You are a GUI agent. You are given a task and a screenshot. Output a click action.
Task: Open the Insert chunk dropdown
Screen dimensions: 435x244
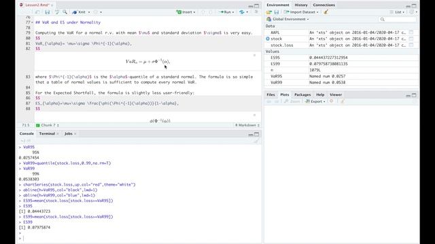point(186,12)
